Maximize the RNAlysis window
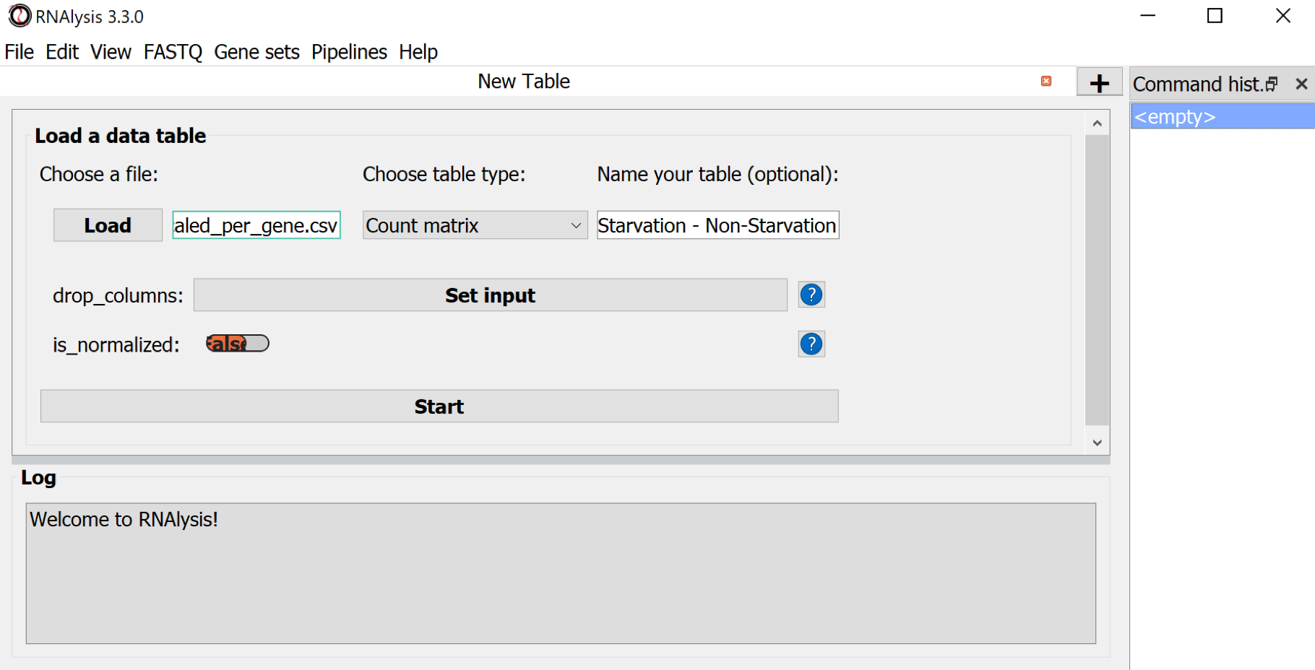 click(x=1215, y=16)
